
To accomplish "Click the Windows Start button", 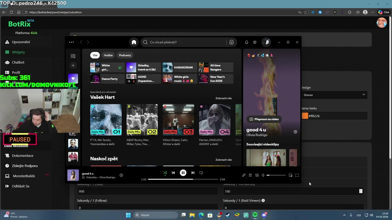I will click(x=128, y=215).
